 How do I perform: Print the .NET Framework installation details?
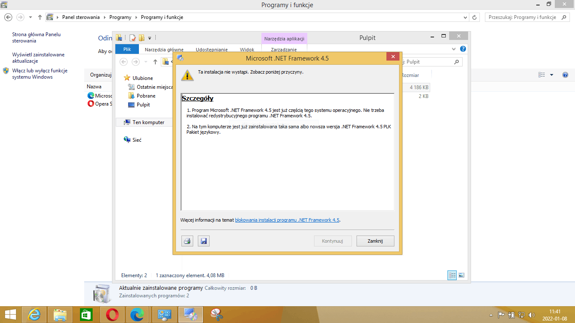[187, 241]
